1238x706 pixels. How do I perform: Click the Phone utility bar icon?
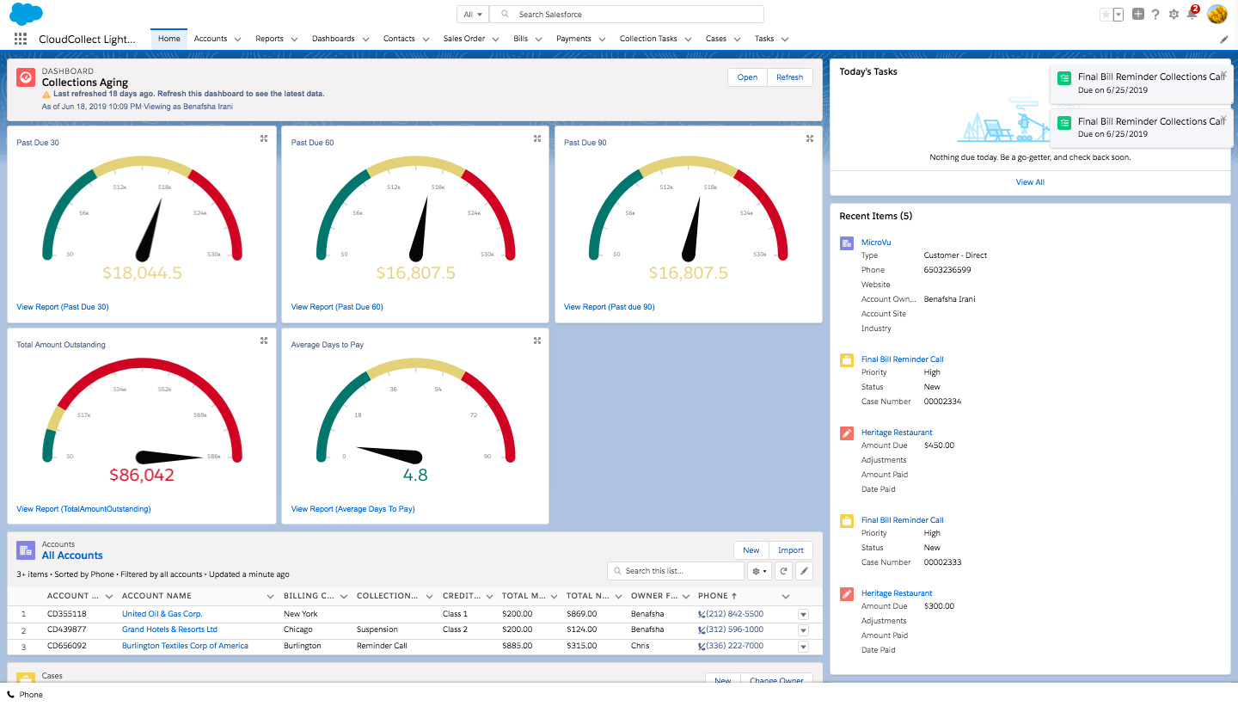tap(10, 695)
